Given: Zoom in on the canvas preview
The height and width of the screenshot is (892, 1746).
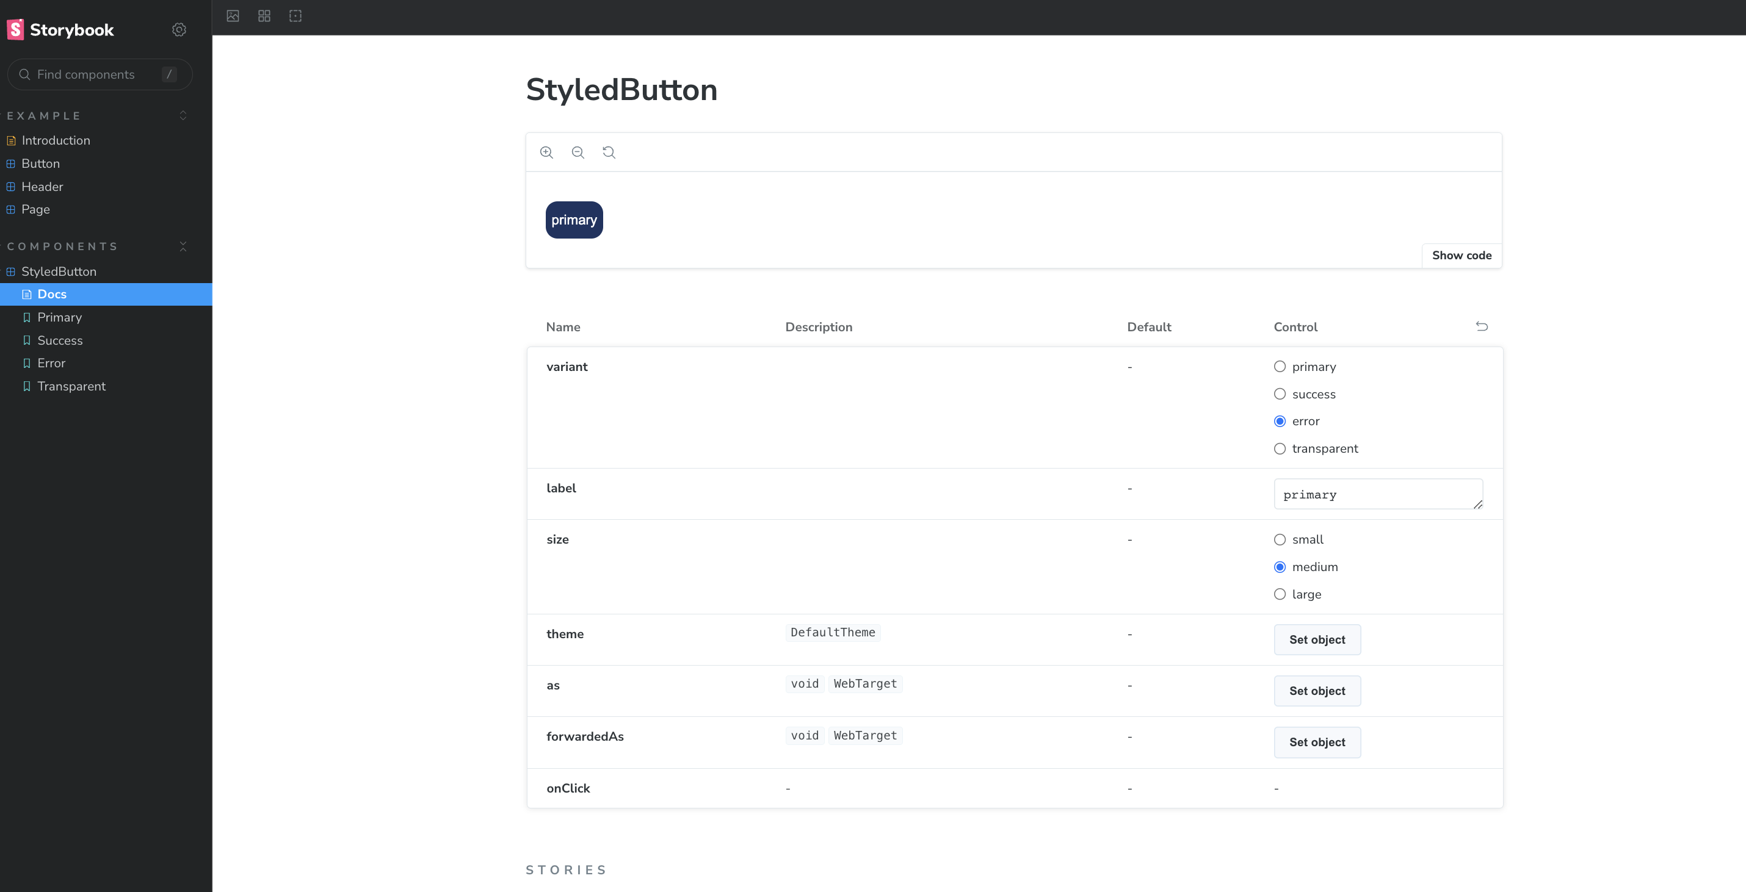Looking at the screenshot, I should [546, 153].
